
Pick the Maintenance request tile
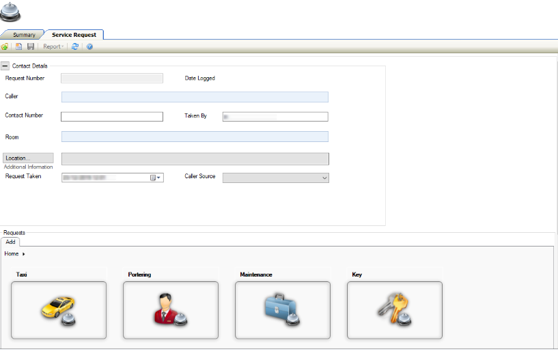tap(283, 309)
